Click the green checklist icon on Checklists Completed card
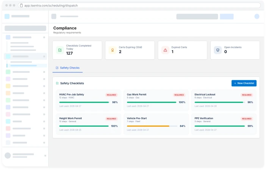The width and height of the screenshot is (266, 170). click(x=60, y=50)
